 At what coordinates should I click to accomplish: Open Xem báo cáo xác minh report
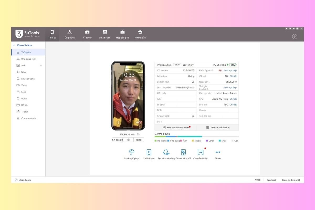176,127
